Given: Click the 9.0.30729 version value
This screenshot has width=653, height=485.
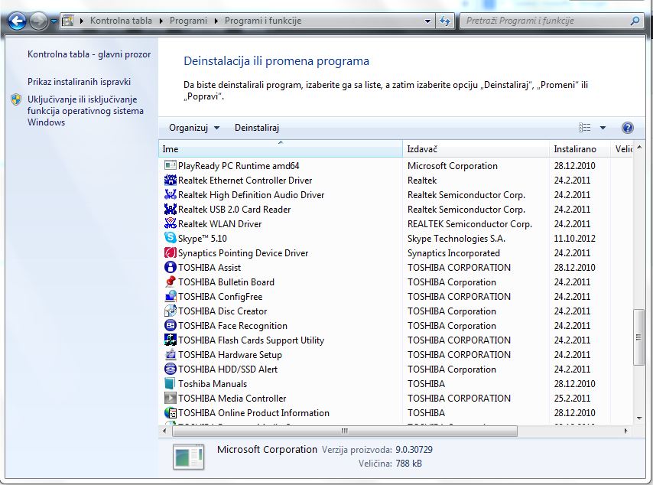Looking at the screenshot, I should click(414, 450).
